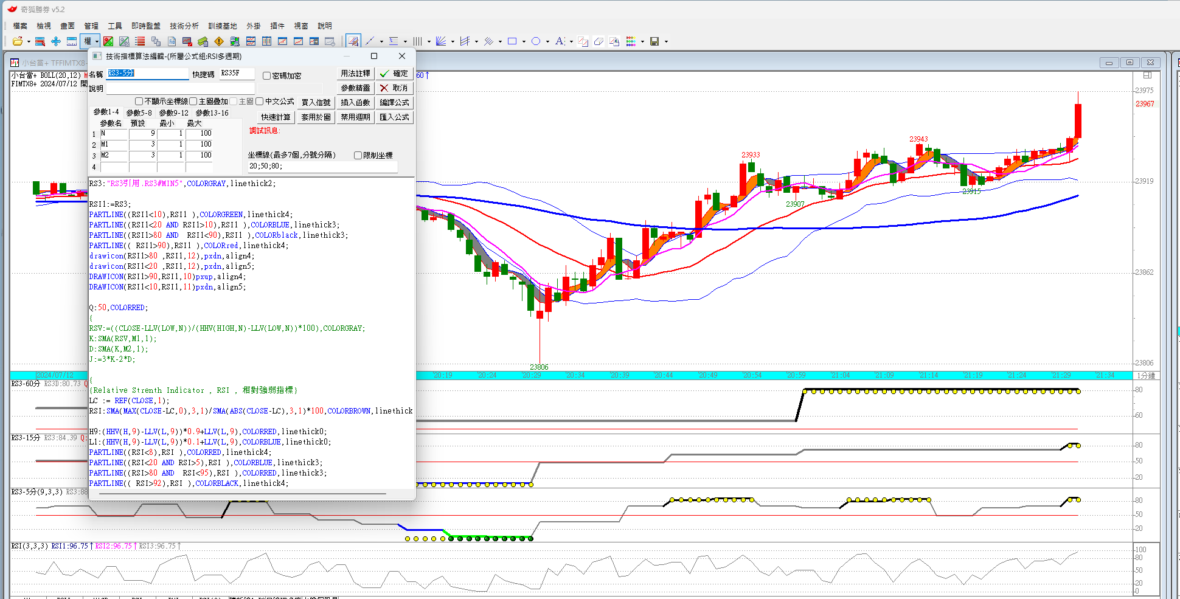
Task: Click the floppy disk save icon
Action: (x=654, y=41)
